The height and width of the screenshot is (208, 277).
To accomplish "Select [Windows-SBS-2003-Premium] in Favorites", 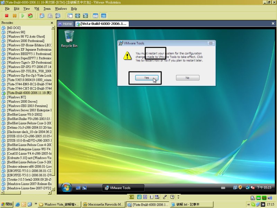I will tap(27, 106).
